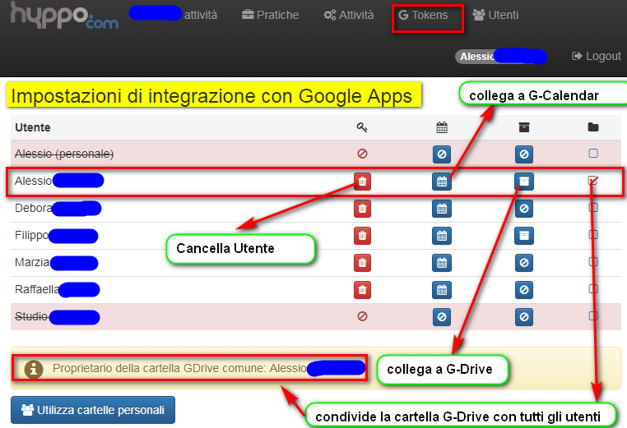Click Utilizza cartelle personali button
This screenshot has width=627, height=428.
point(93,410)
